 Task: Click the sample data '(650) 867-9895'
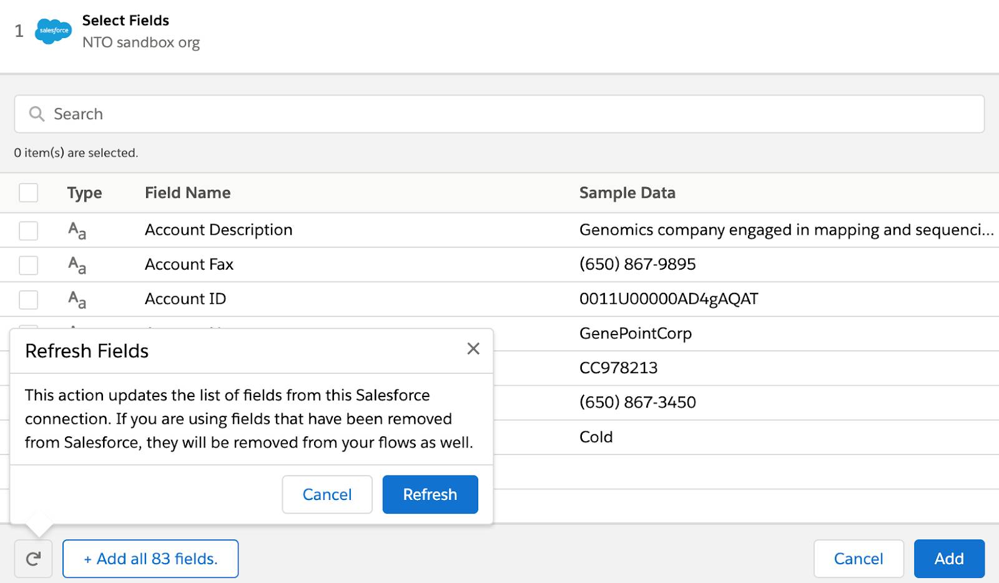(x=637, y=264)
